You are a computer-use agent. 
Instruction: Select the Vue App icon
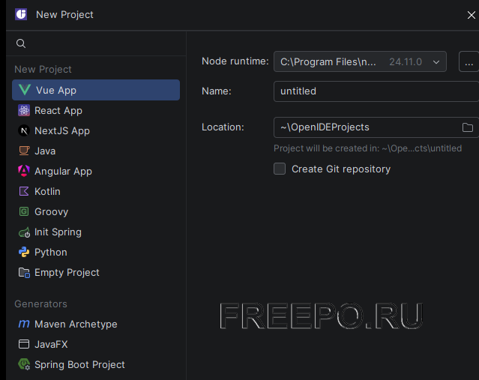click(25, 90)
